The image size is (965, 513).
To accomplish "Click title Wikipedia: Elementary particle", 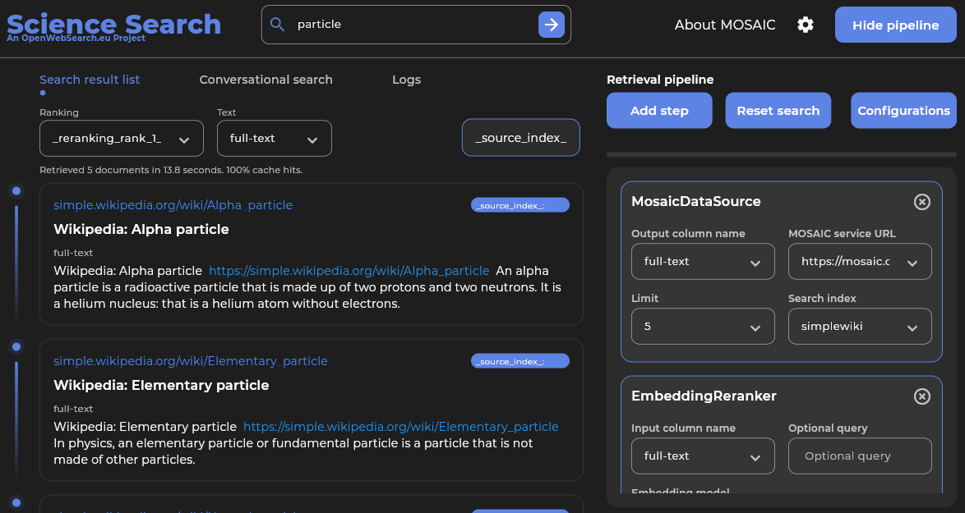I will 161,385.
